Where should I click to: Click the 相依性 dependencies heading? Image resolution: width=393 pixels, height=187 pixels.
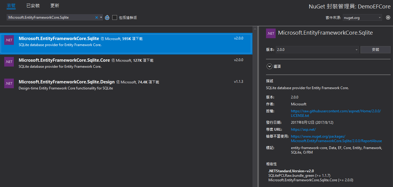click(x=271, y=164)
